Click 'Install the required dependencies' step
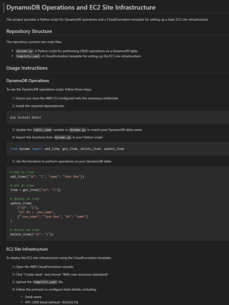The width and height of the screenshot is (229, 305). click(x=40, y=106)
